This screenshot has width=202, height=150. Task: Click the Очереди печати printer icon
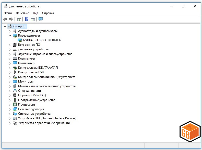(15, 91)
